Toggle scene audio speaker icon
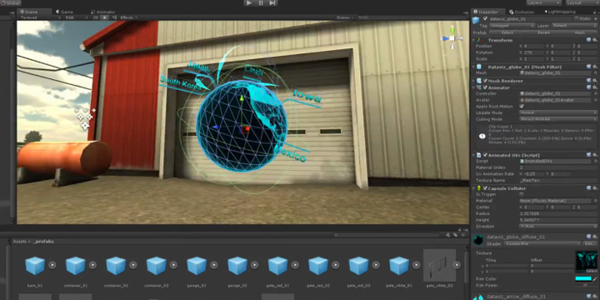The width and height of the screenshot is (600, 300). [114, 17]
